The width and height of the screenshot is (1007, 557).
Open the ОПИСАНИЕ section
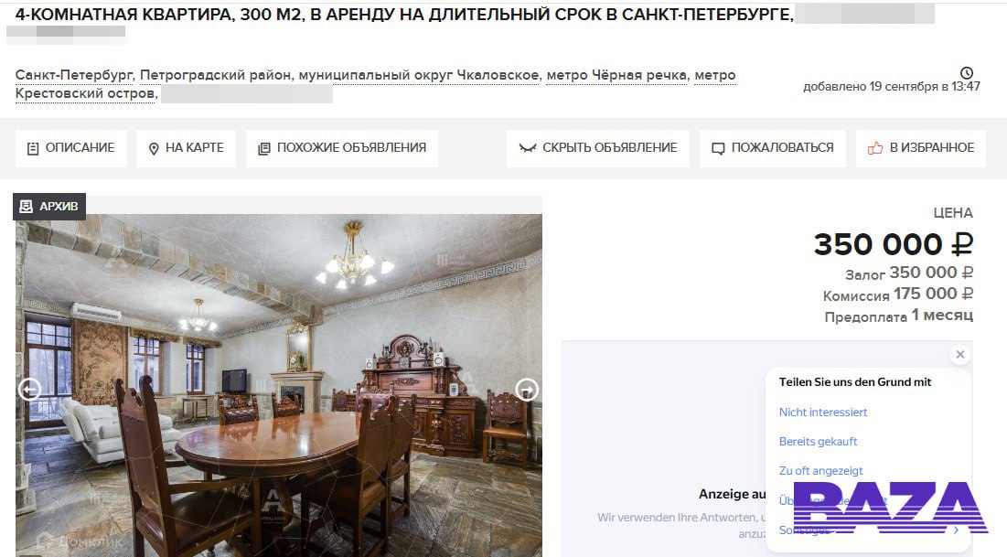pos(70,148)
